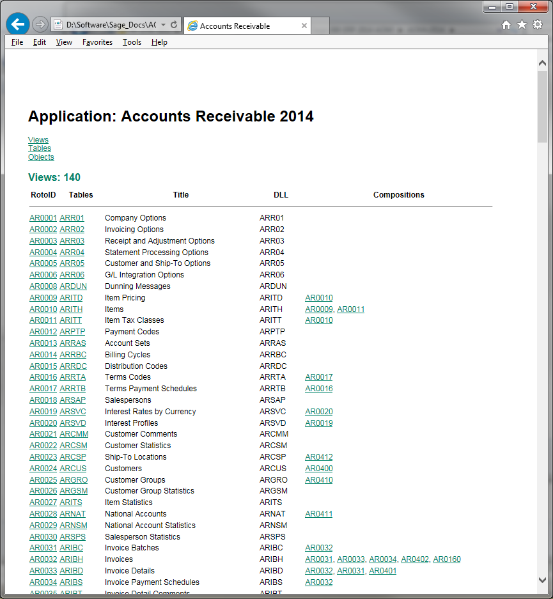Jump to the Views section link
Viewport: 553px width, 599px height.
click(x=38, y=140)
